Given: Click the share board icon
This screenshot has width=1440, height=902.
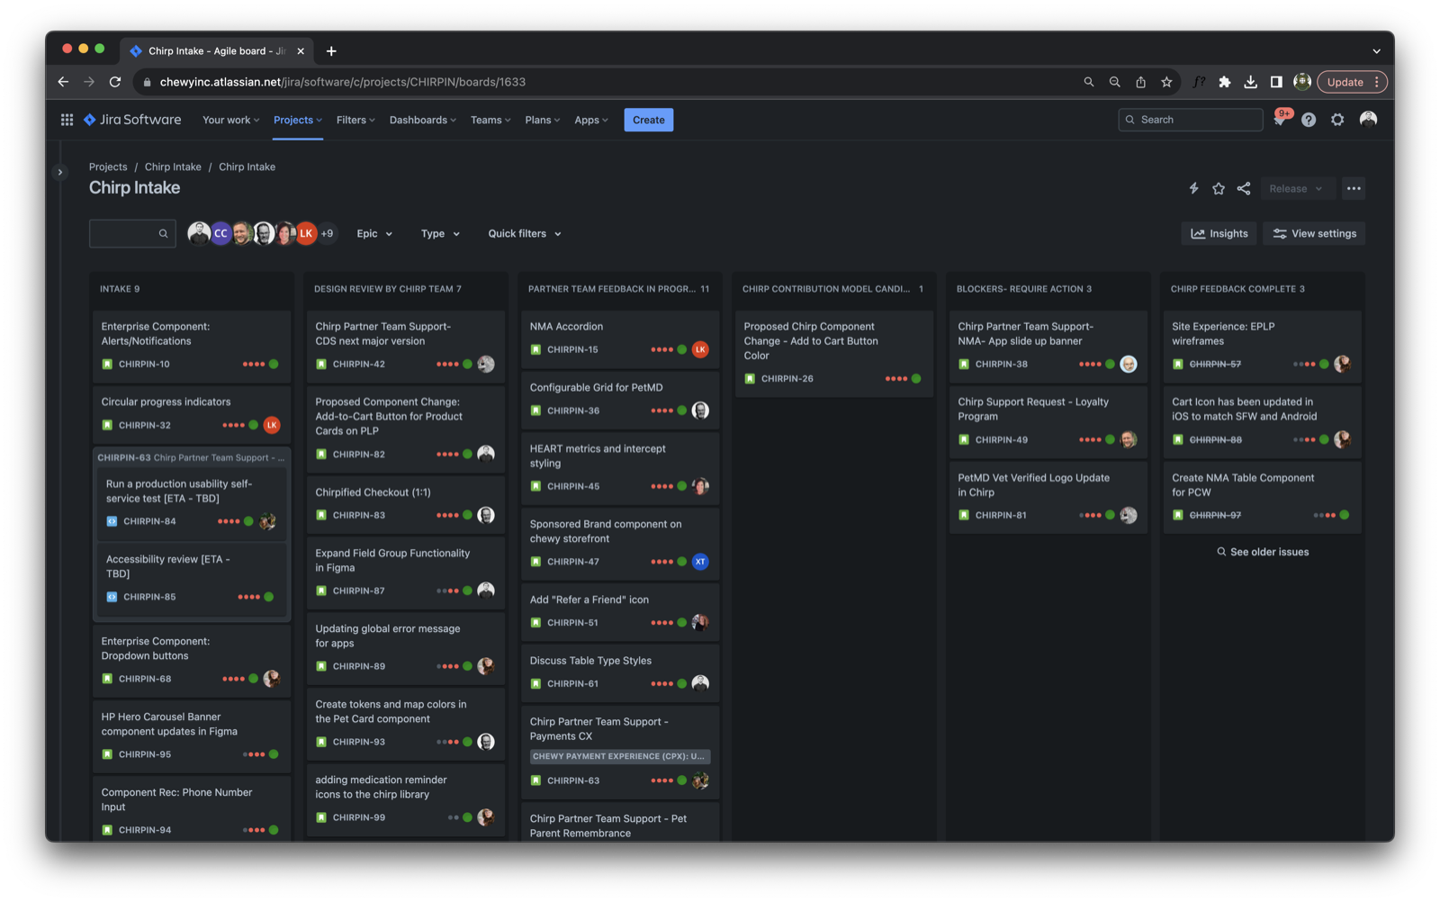Looking at the screenshot, I should 1244,188.
